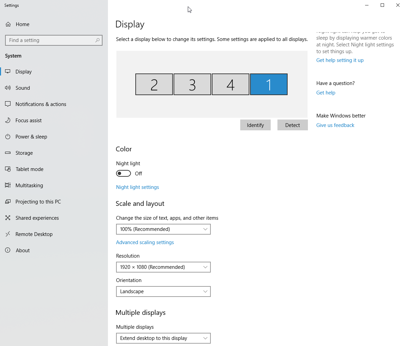404x346 pixels.
Task: Go to Home in Settings
Action: 54,24
